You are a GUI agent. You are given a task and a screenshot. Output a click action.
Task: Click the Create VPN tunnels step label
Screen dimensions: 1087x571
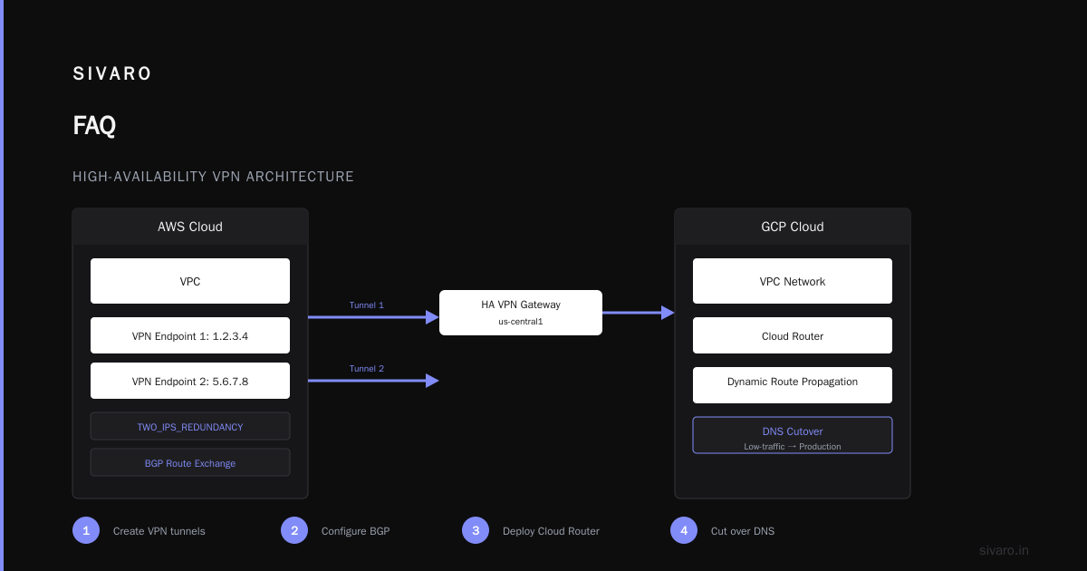(159, 531)
